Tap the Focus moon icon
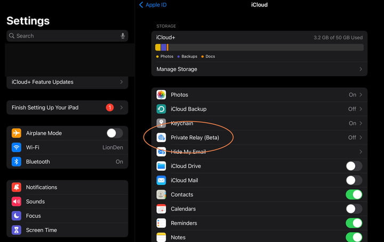The height and width of the screenshot is (242, 384). coord(17,215)
